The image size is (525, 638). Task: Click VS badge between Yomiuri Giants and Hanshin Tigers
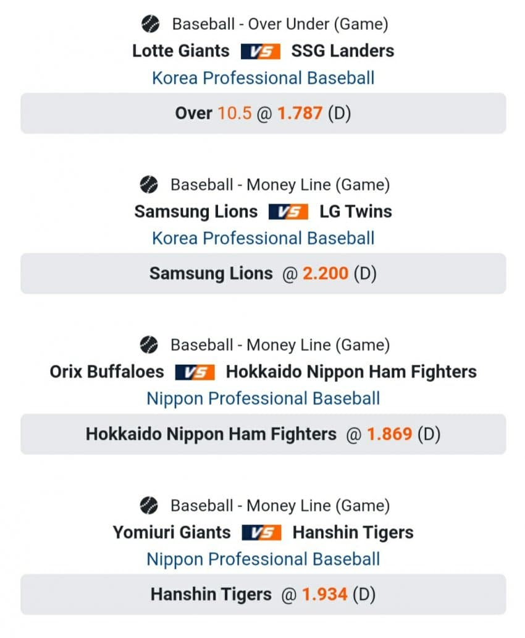point(262,533)
